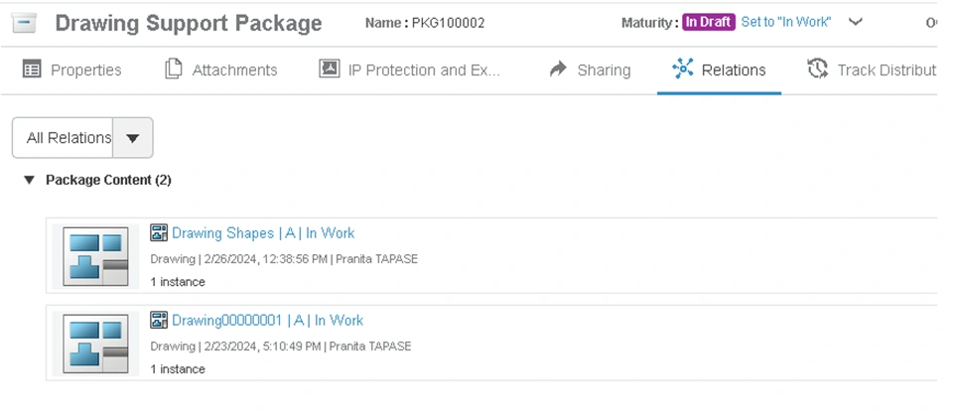Screen dimensions: 953x417
Task: Click the drawing type icon beside Drawing Shapes
Action: coord(159,232)
